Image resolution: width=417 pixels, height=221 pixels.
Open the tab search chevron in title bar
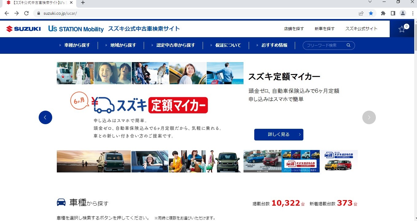click(370, 2)
